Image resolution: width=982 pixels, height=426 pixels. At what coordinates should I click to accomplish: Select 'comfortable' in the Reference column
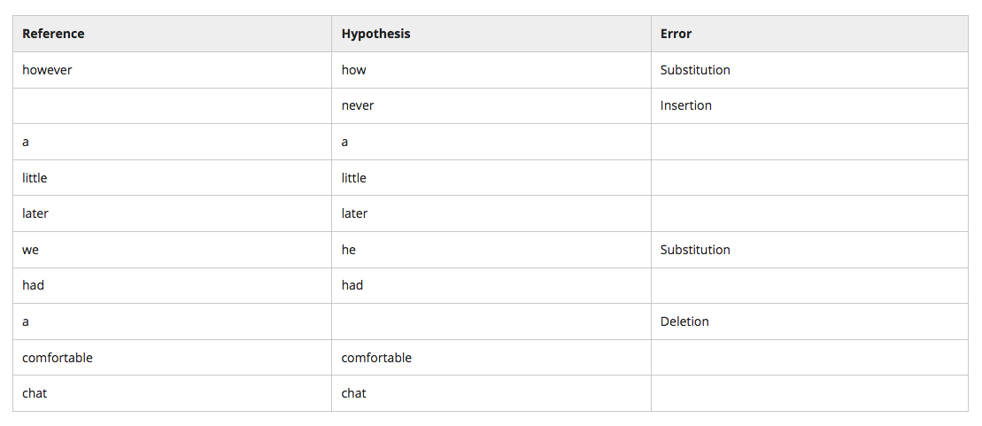[x=57, y=358]
